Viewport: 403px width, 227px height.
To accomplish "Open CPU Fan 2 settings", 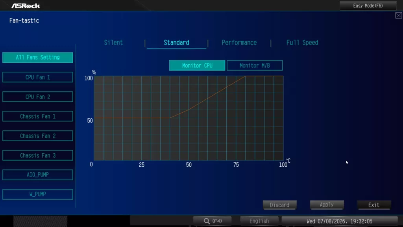I will 38,97.
